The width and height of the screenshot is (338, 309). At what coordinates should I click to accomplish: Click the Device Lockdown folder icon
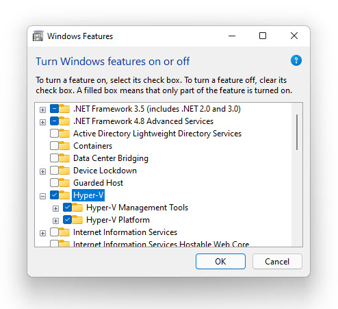[x=64, y=171]
